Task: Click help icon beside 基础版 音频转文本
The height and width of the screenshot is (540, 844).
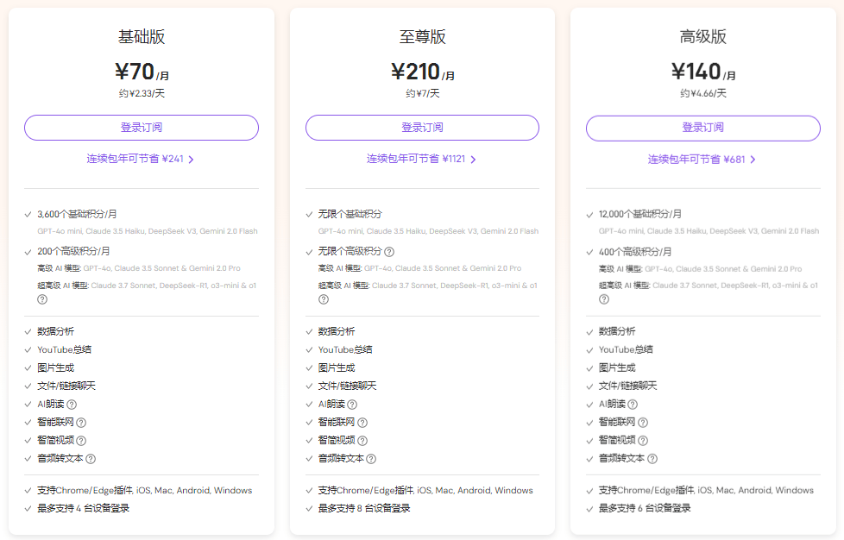Action: click(91, 459)
